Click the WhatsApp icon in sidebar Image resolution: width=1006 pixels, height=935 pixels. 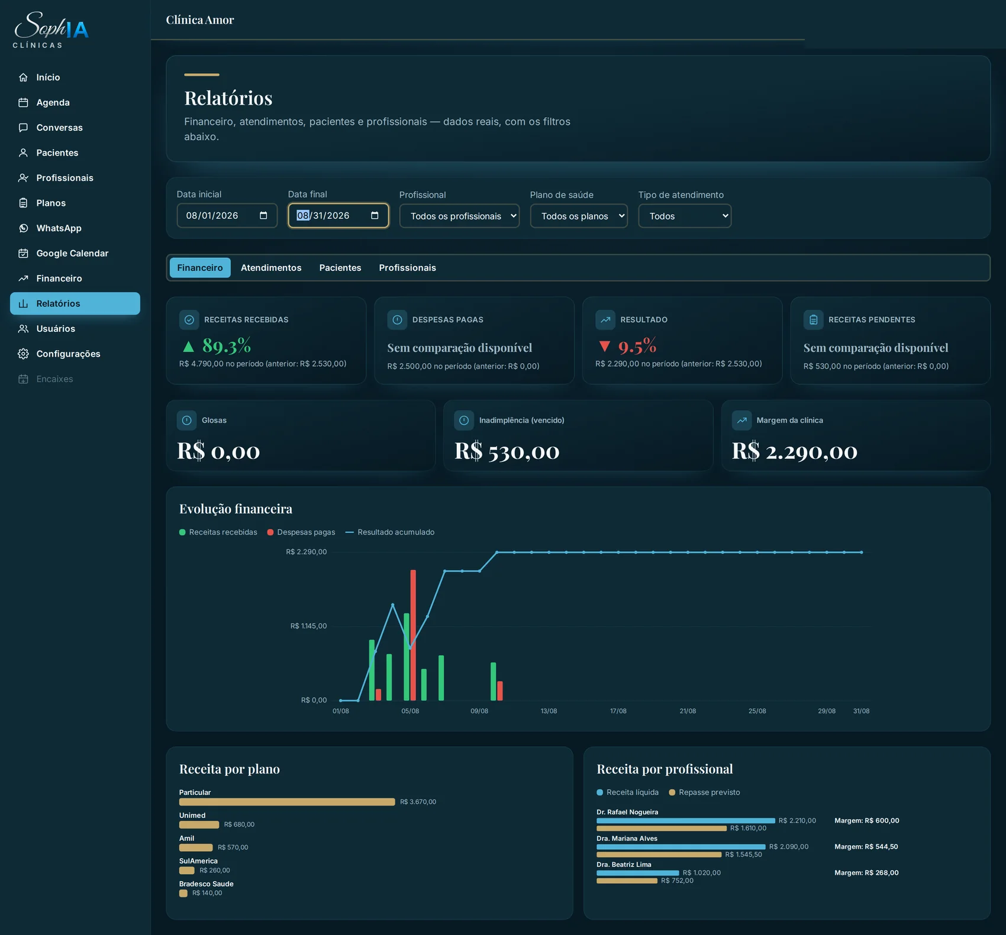click(x=23, y=228)
